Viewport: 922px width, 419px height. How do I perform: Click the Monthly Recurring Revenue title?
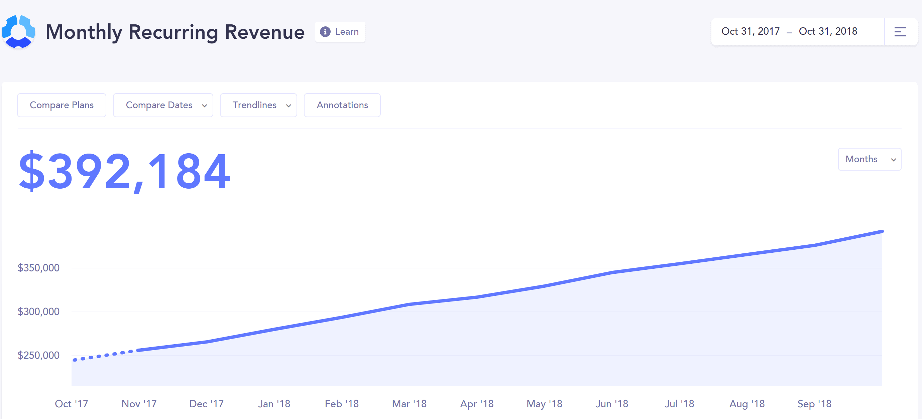point(175,32)
